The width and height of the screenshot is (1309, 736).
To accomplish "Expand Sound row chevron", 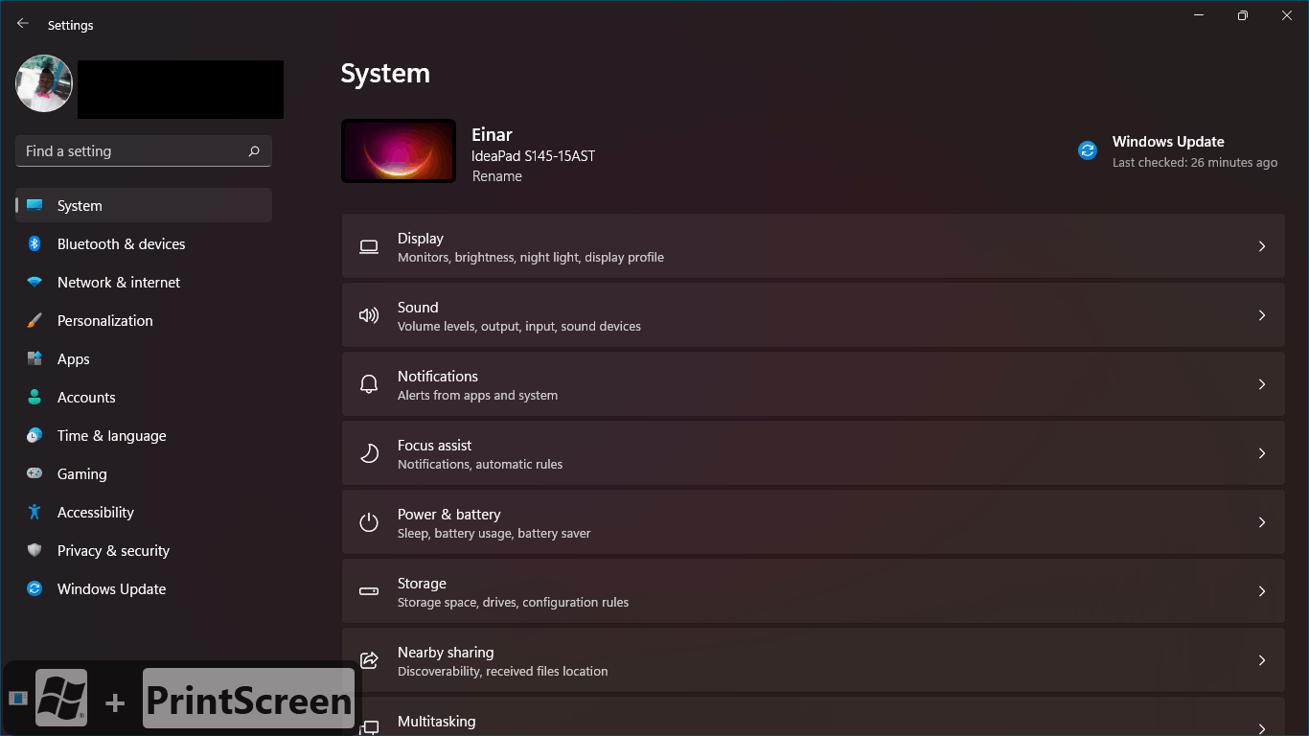I will pyautogui.click(x=1262, y=315).
